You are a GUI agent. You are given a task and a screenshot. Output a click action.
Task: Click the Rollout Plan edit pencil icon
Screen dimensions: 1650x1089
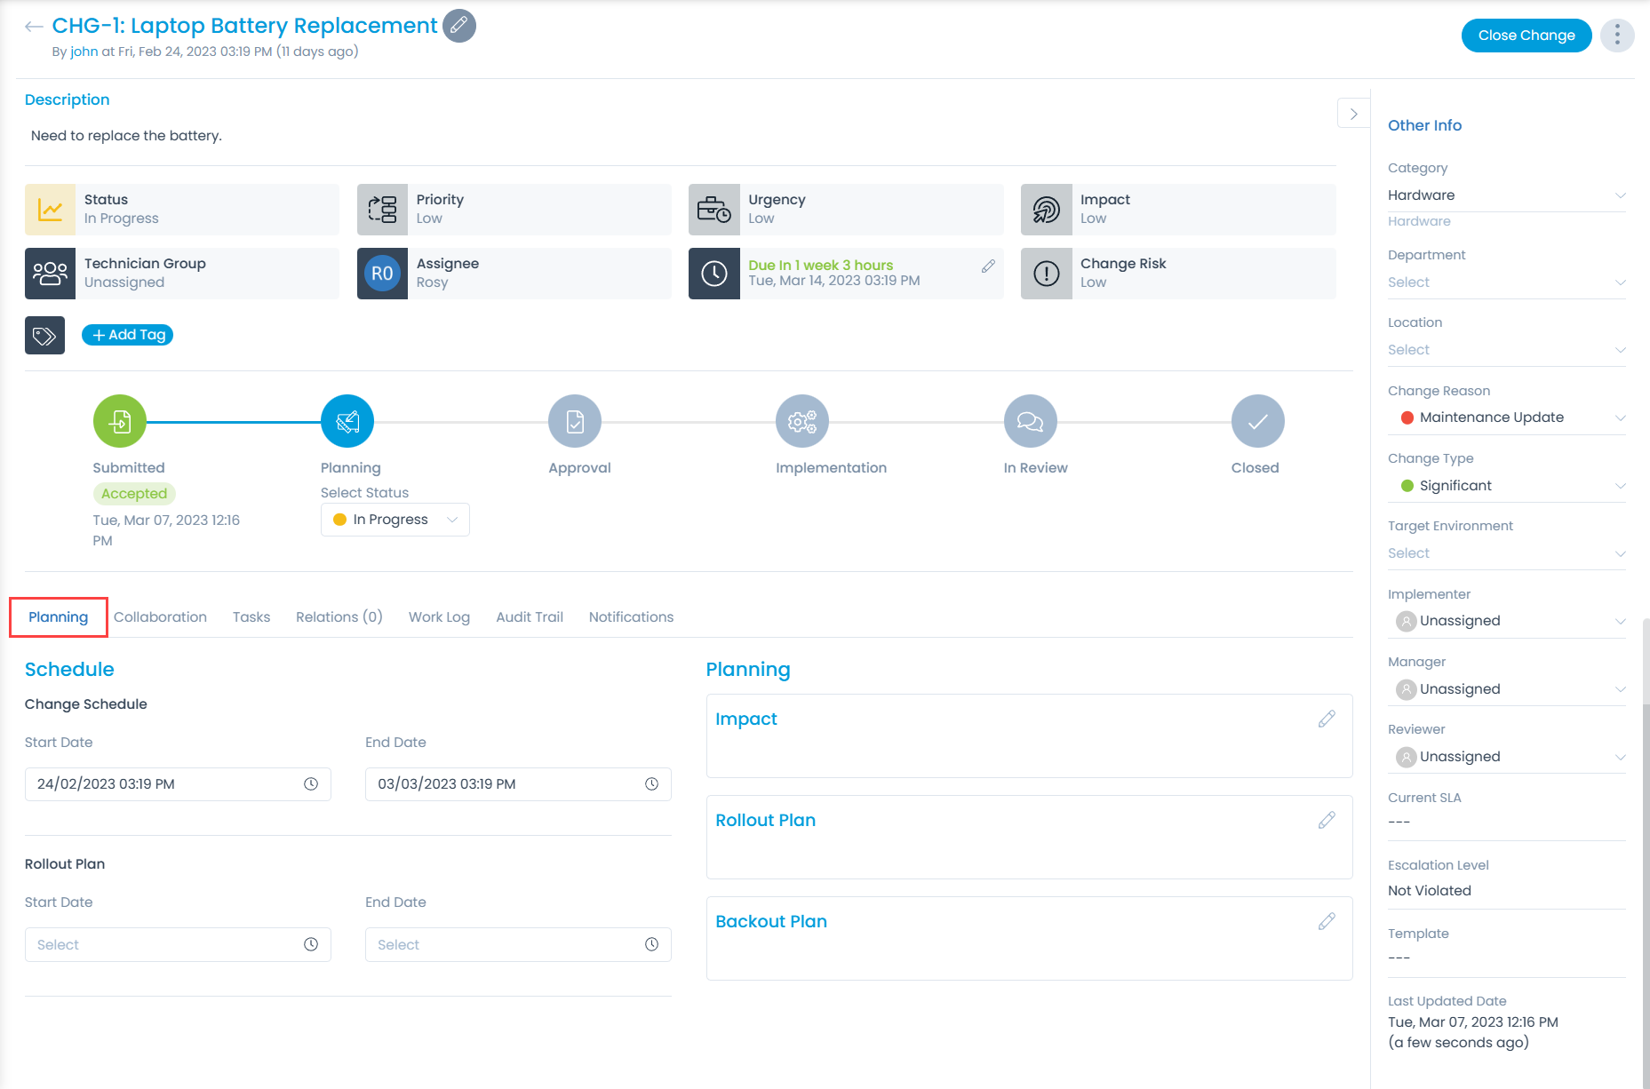[1327, 821]
